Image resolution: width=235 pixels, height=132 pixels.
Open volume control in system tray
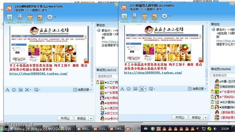coord(215,129)
